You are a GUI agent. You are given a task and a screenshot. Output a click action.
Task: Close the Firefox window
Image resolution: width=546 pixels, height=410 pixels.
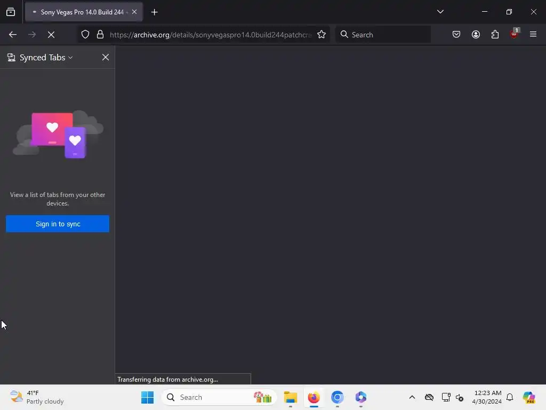click(533, 12)
